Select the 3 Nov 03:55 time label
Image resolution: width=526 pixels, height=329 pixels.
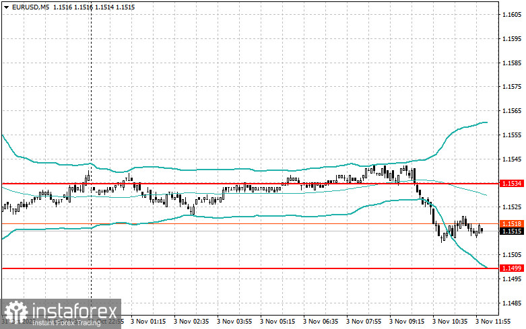tap(234, 322)
